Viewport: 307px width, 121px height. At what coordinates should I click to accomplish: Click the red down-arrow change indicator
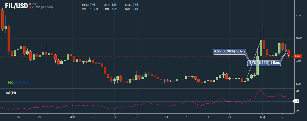click(31, 8)
